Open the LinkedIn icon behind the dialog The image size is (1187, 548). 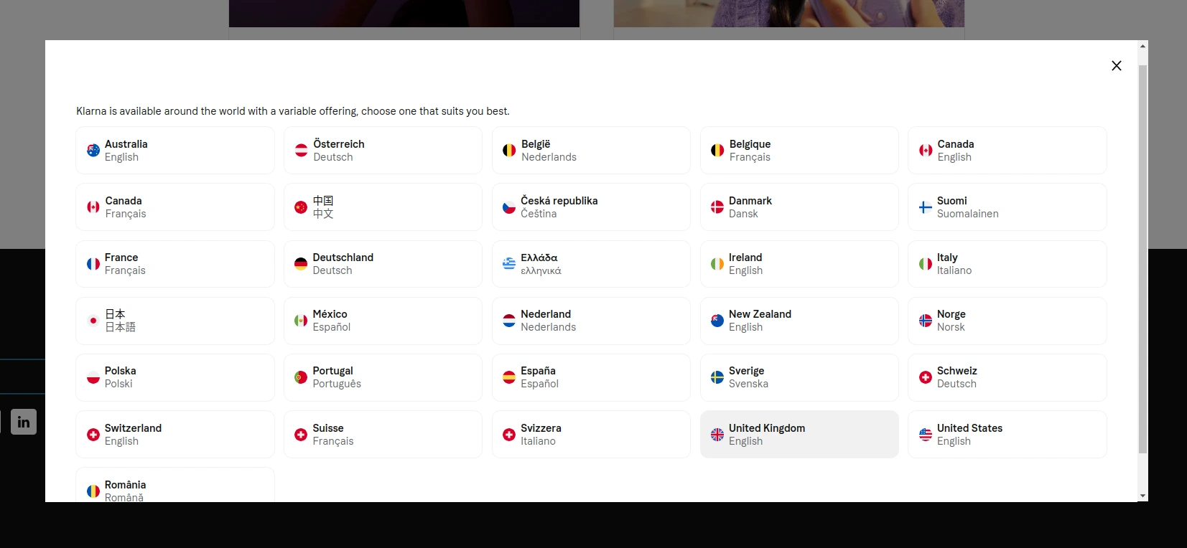(24, 422)
